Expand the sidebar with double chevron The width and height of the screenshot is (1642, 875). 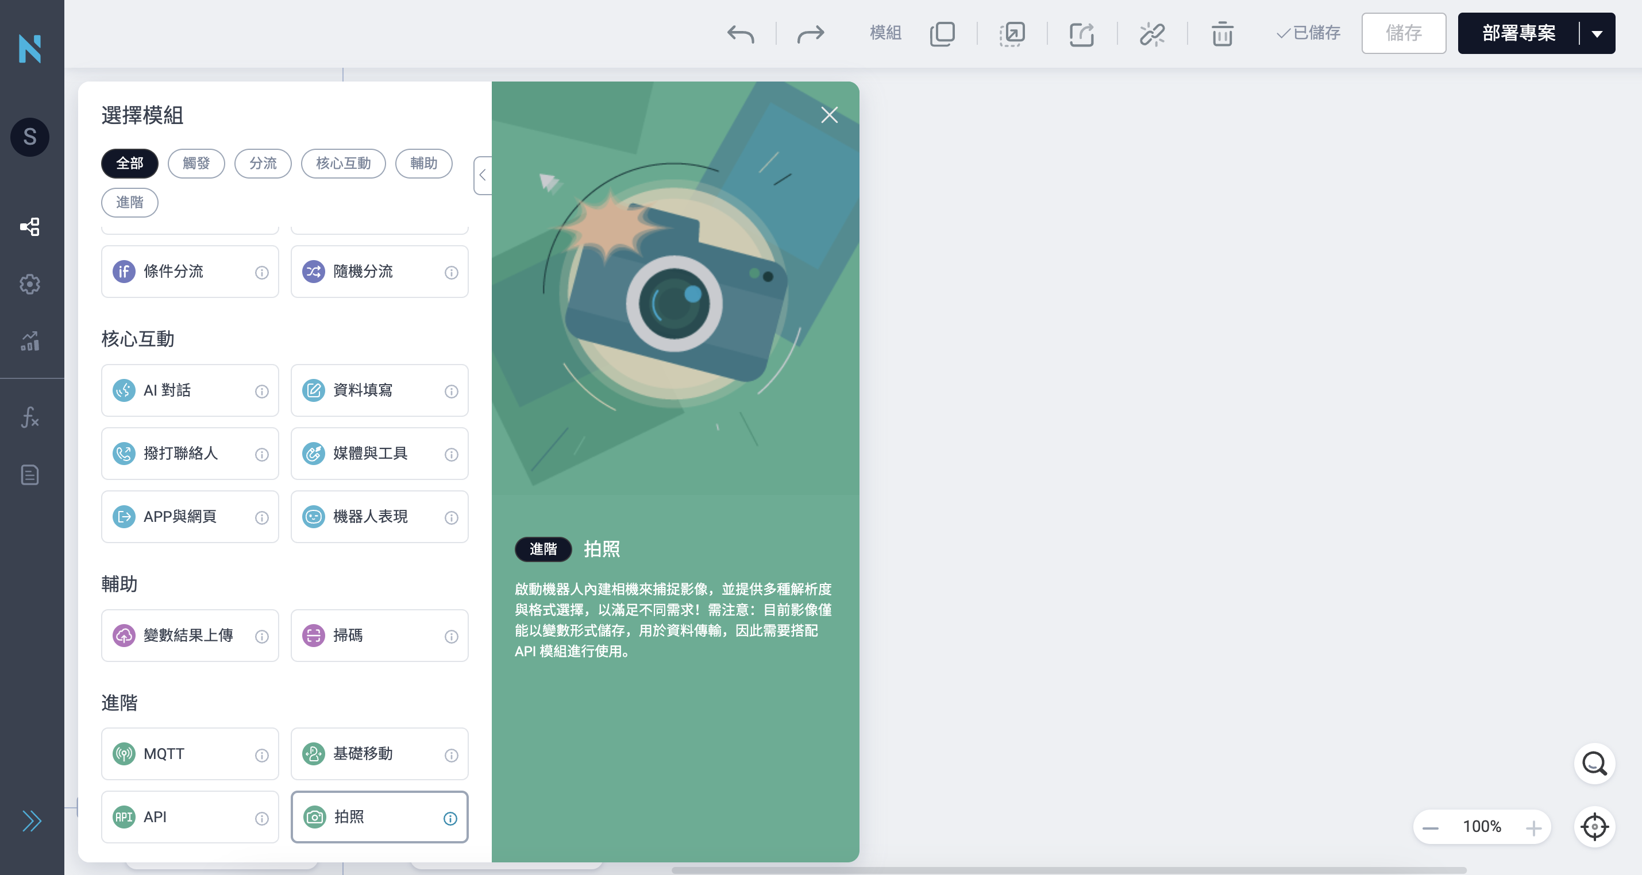31,820
